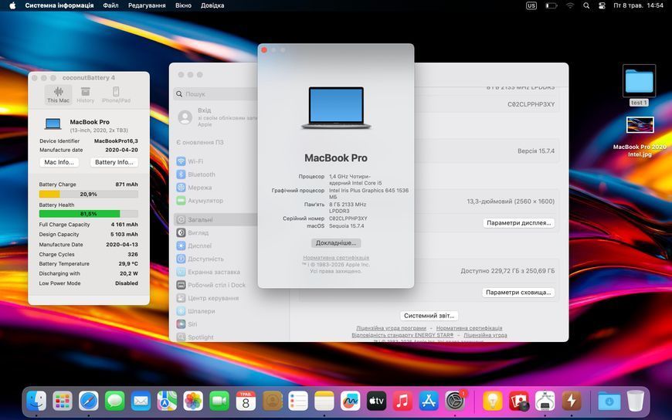Launch Safari from the Dock
The height and width of the screenshot is (420, 672).
(89, 401)
